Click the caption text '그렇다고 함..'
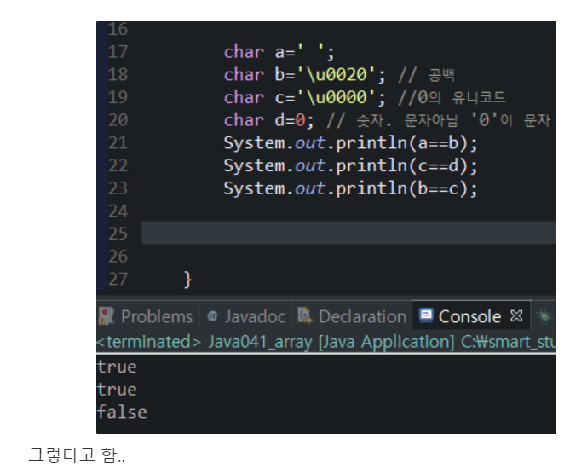This screenshot has height=468, width=570. click(x=77, y=455)
